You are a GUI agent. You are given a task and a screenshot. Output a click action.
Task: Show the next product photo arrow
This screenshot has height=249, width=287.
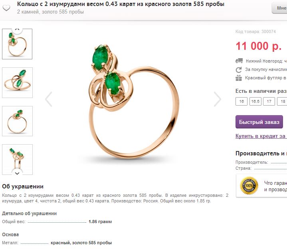pos(218,99)
